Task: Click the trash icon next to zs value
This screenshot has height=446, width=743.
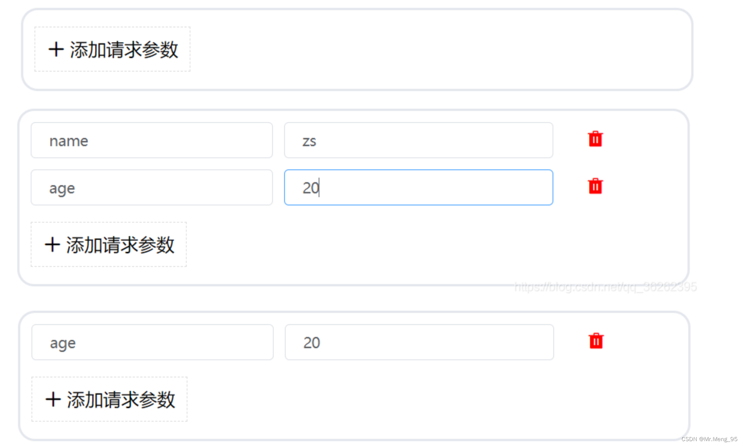Action: 595,139
